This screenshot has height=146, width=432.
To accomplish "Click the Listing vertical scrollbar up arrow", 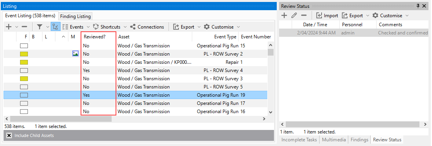I will 270,45.
